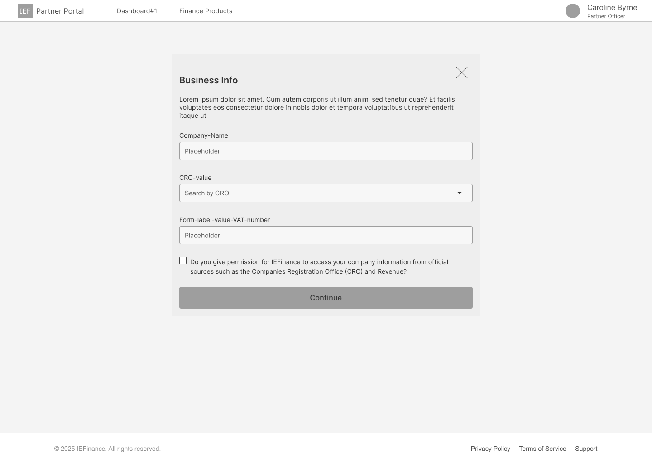Select Caroline Byrne's name in the header

[x=612, y=7]
